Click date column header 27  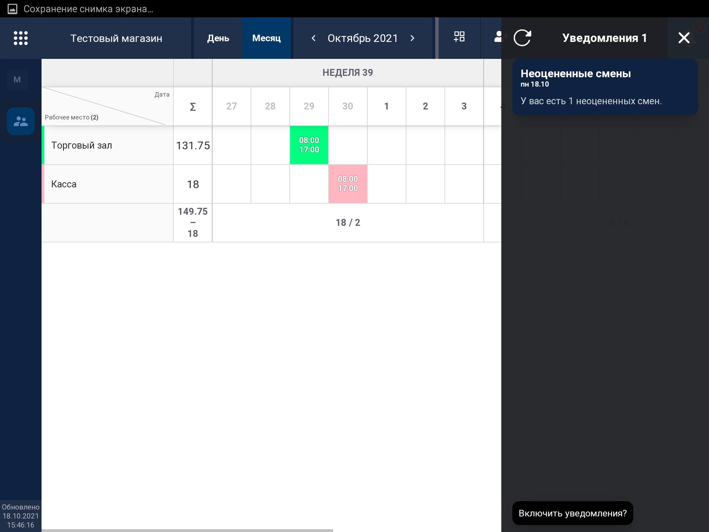click(232, 106)
